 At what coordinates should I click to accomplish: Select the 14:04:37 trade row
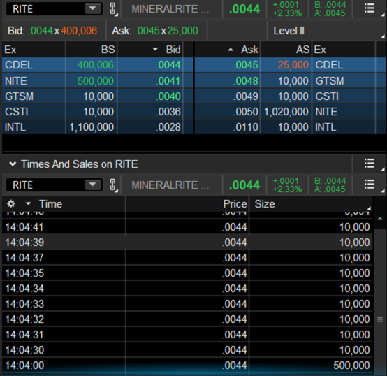pyautogui.click(x=187, y=258)
